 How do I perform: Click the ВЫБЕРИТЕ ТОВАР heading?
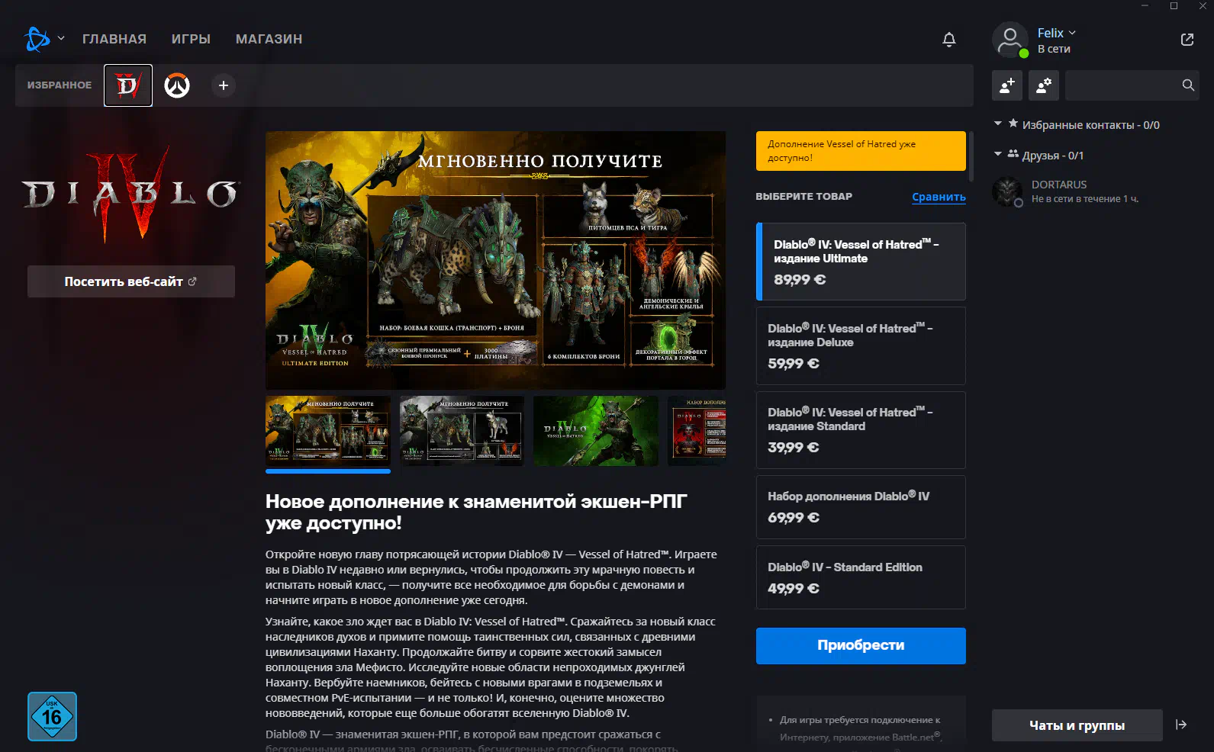[x=803, y=197]
